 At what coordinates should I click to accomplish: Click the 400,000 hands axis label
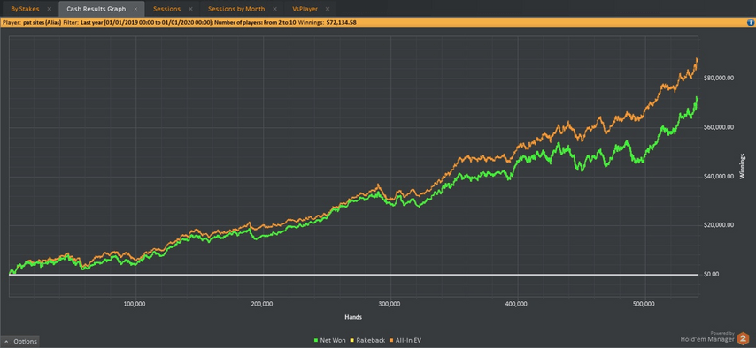coord(517,304)
